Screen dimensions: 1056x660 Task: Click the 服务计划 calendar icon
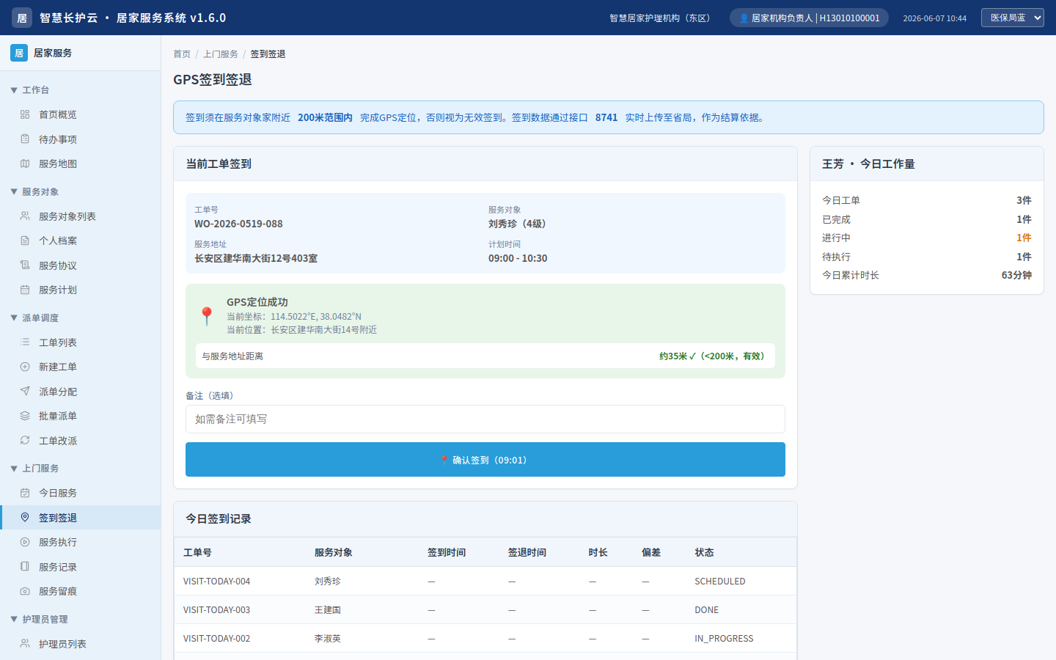25,290
